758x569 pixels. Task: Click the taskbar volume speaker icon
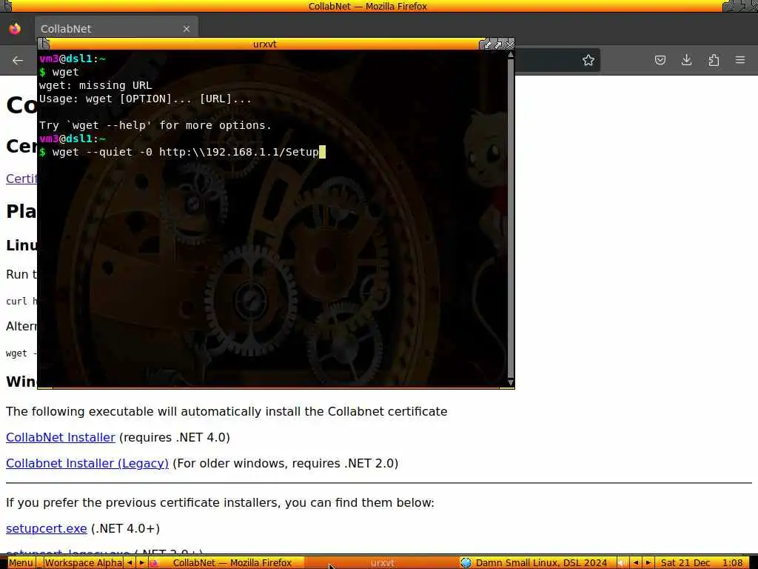[x=623, y=563]
